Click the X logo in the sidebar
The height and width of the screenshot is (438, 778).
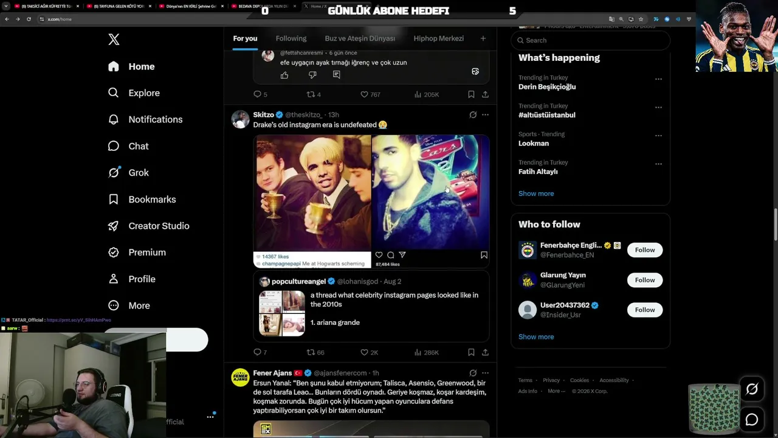pyautogui.click(x=114, y=40)
